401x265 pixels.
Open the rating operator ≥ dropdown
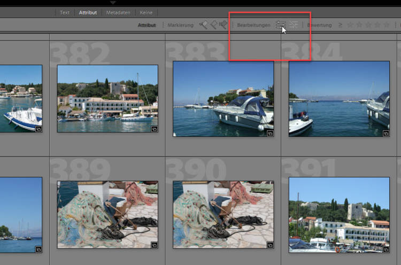point(340,25)
